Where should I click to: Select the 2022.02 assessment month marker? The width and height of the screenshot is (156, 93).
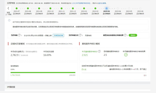(x=95, y=8)
